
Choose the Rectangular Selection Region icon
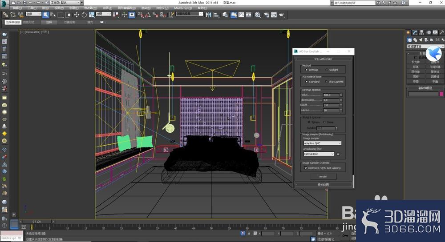coord(61,15)
